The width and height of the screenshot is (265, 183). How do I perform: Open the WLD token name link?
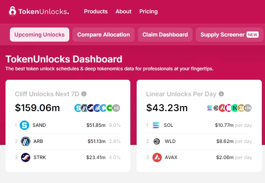170,141
